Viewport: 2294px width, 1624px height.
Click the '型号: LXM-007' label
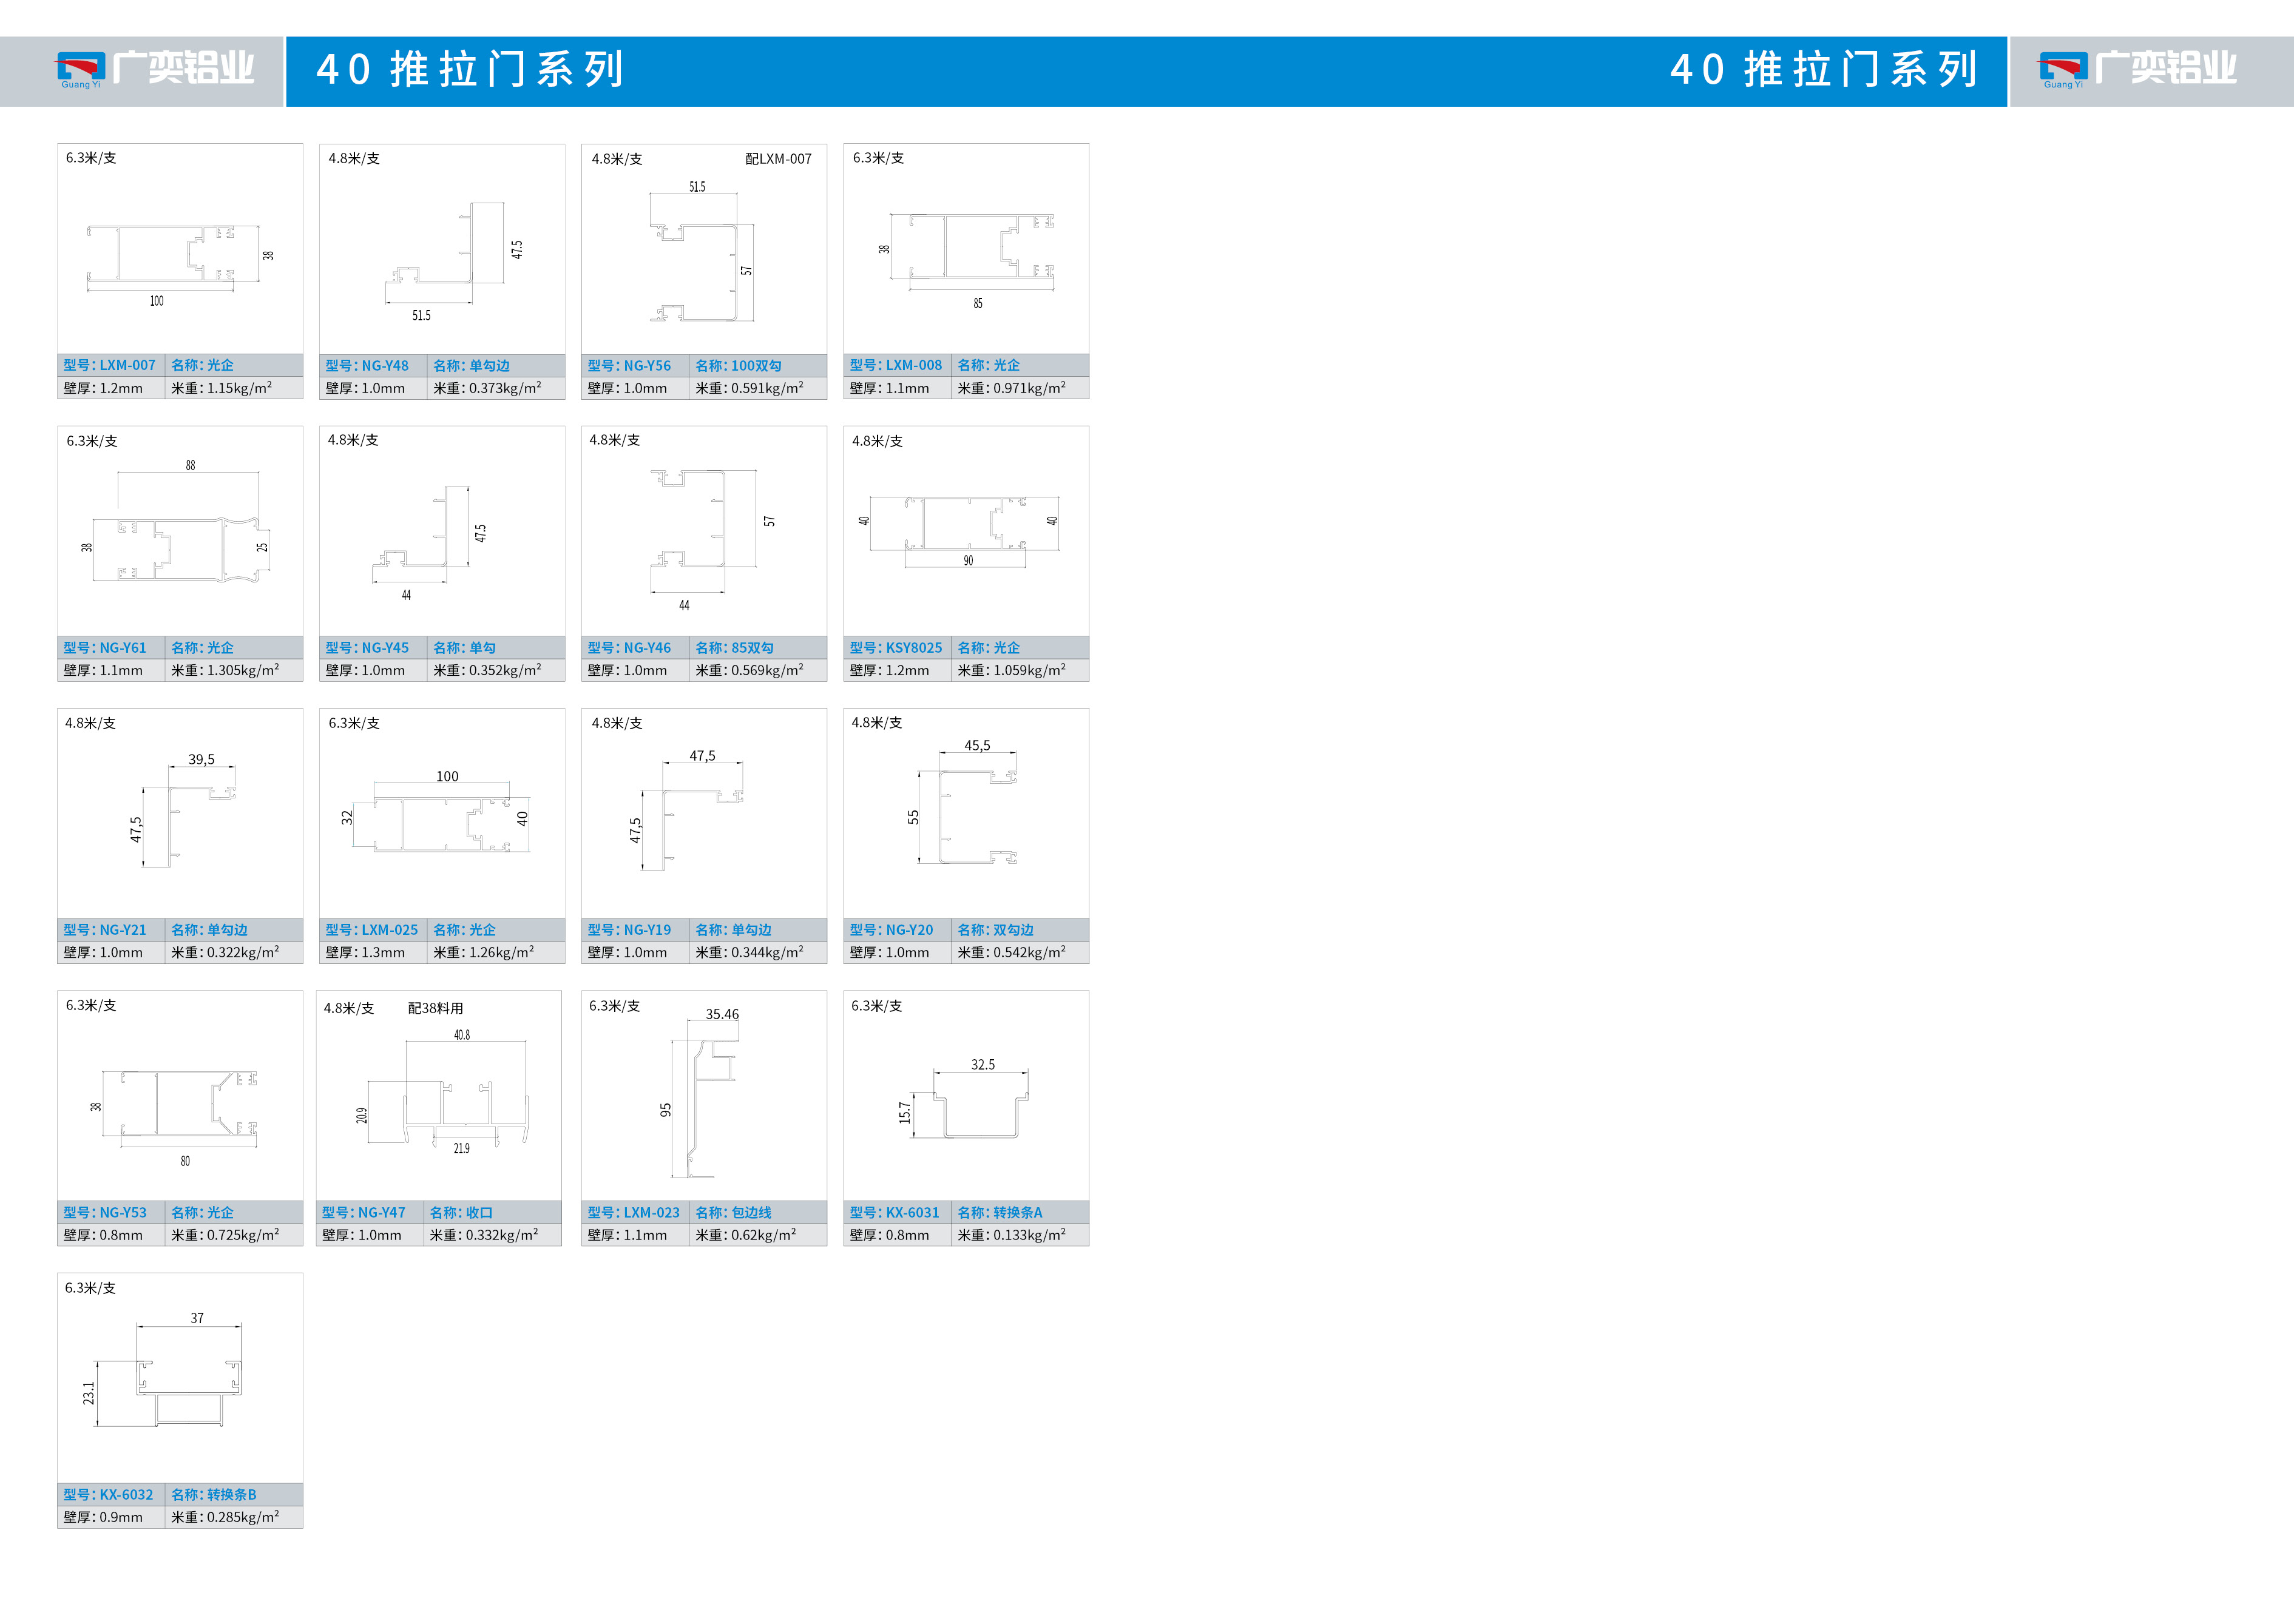pyautogui.click(x=110, y=365)
